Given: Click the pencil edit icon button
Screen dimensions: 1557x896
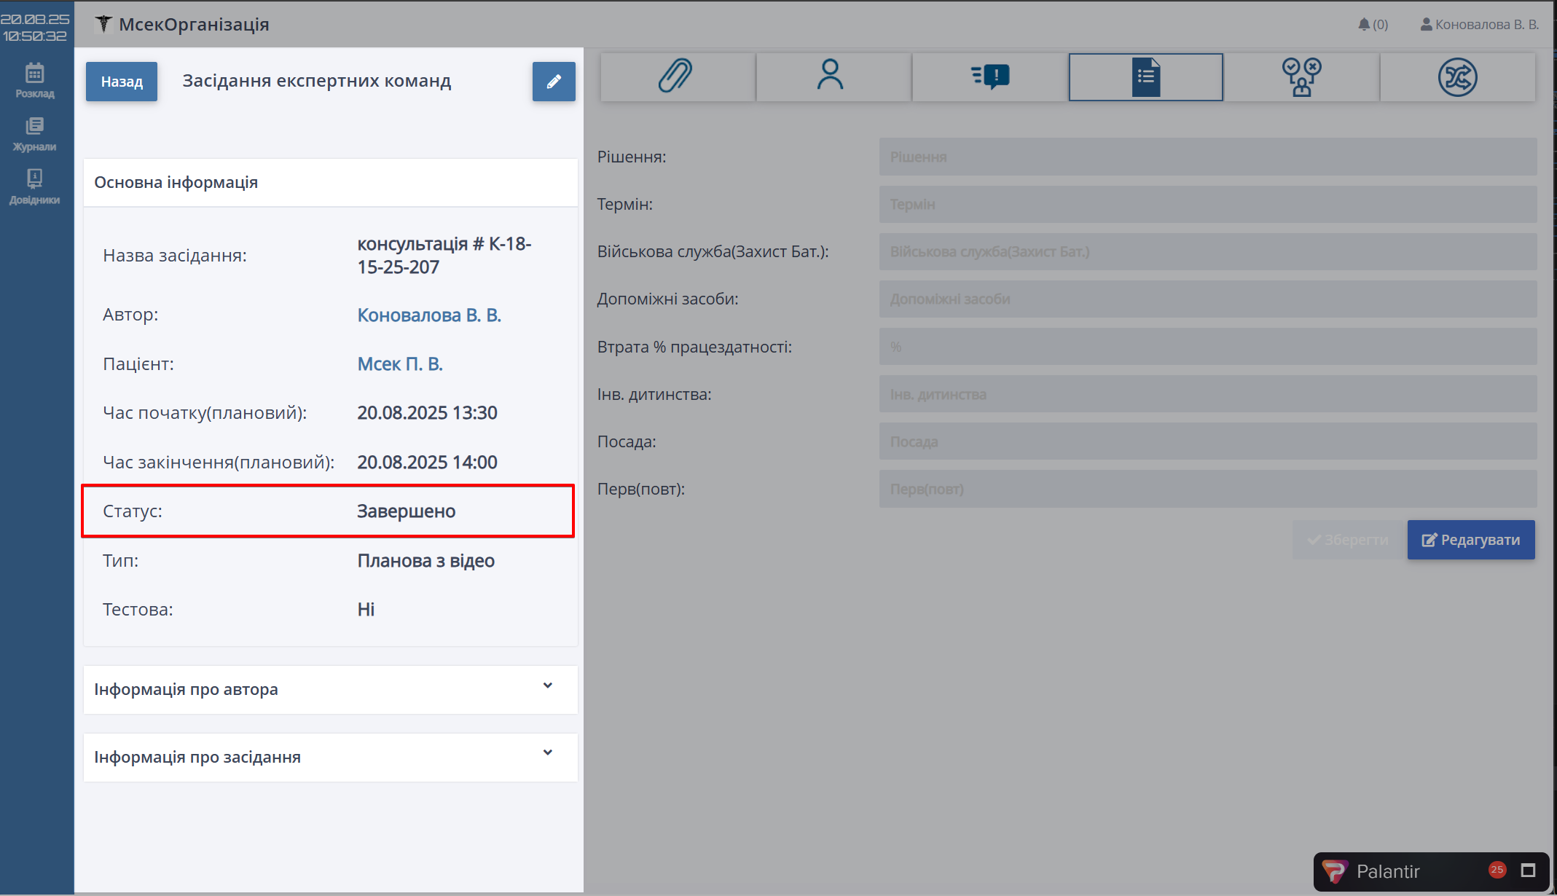Looking at the screenshot, I should (x=554, y=82).
